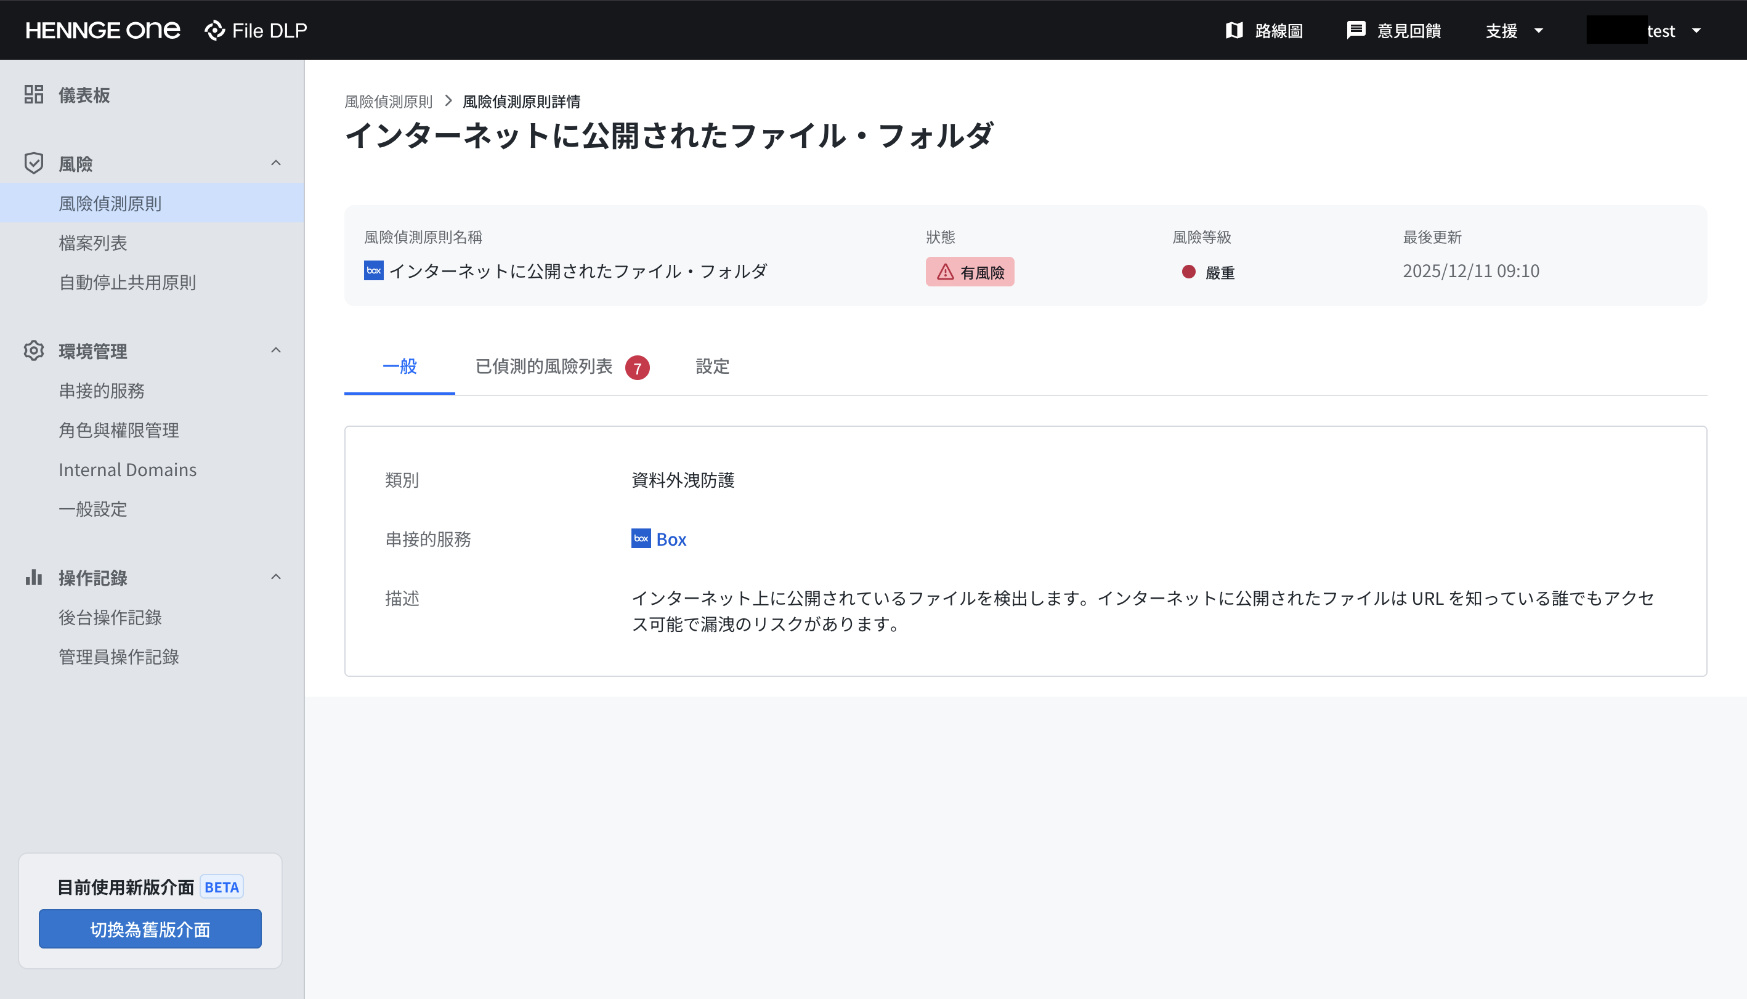This screenshot has height=999, width=1747.
Task: Select 風險偵測原則 in the sidebar
Action: click(152, 203)
